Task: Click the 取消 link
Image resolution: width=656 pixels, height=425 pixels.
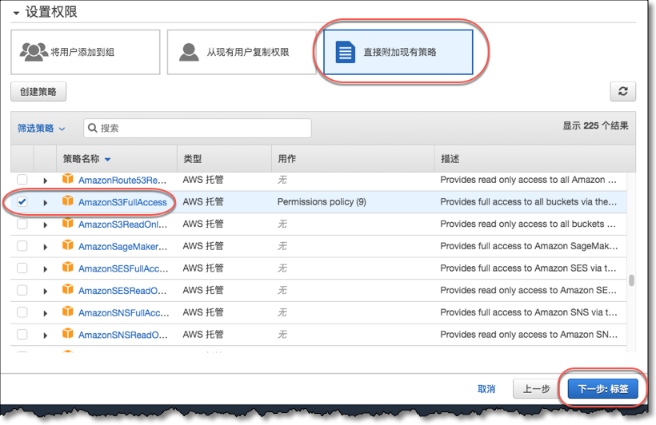Action: [x=486, y=389]
